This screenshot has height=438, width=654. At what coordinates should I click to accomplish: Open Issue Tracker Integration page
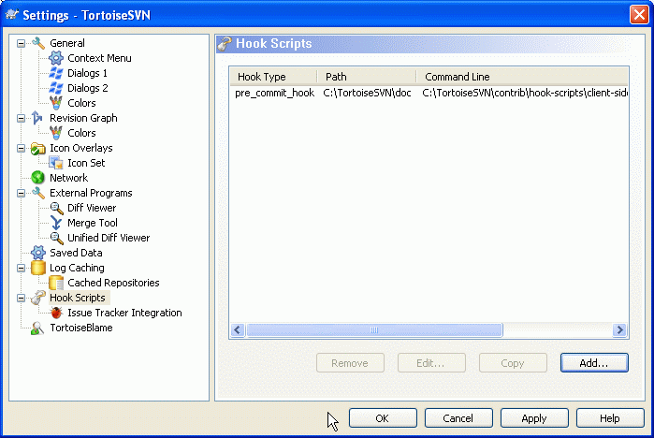tap(124, 313)
